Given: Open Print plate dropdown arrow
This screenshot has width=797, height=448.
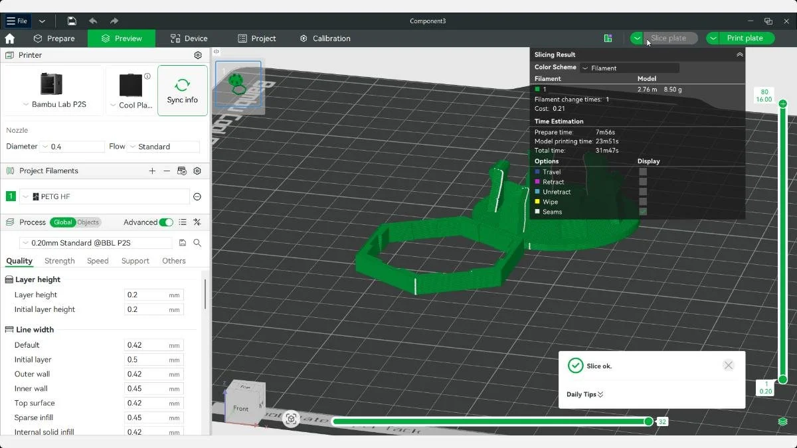Looking at the screenshot, I should click(x=713, y=38).
